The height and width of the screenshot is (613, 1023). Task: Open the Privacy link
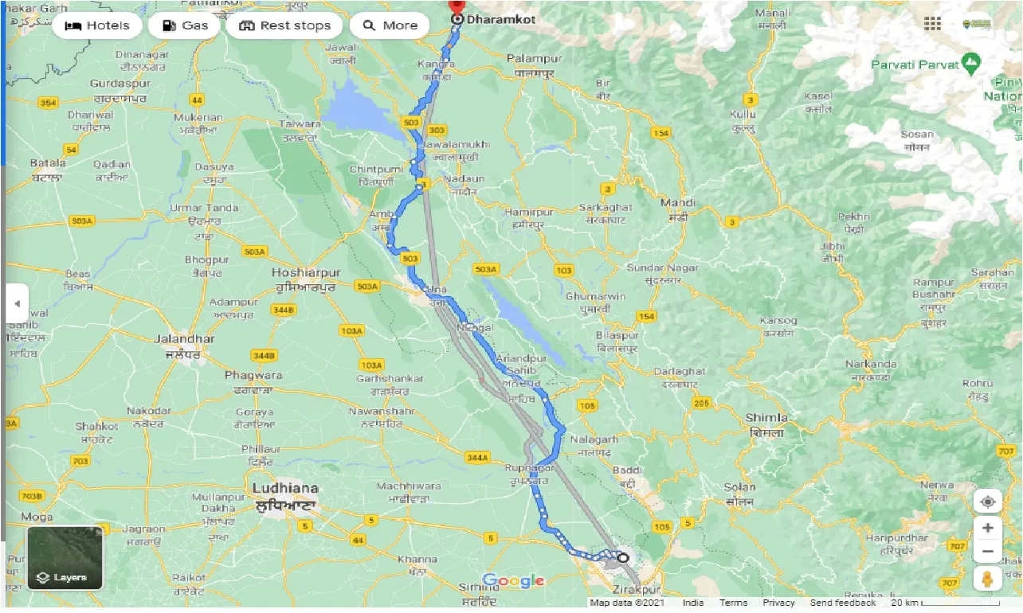[778, 603]
